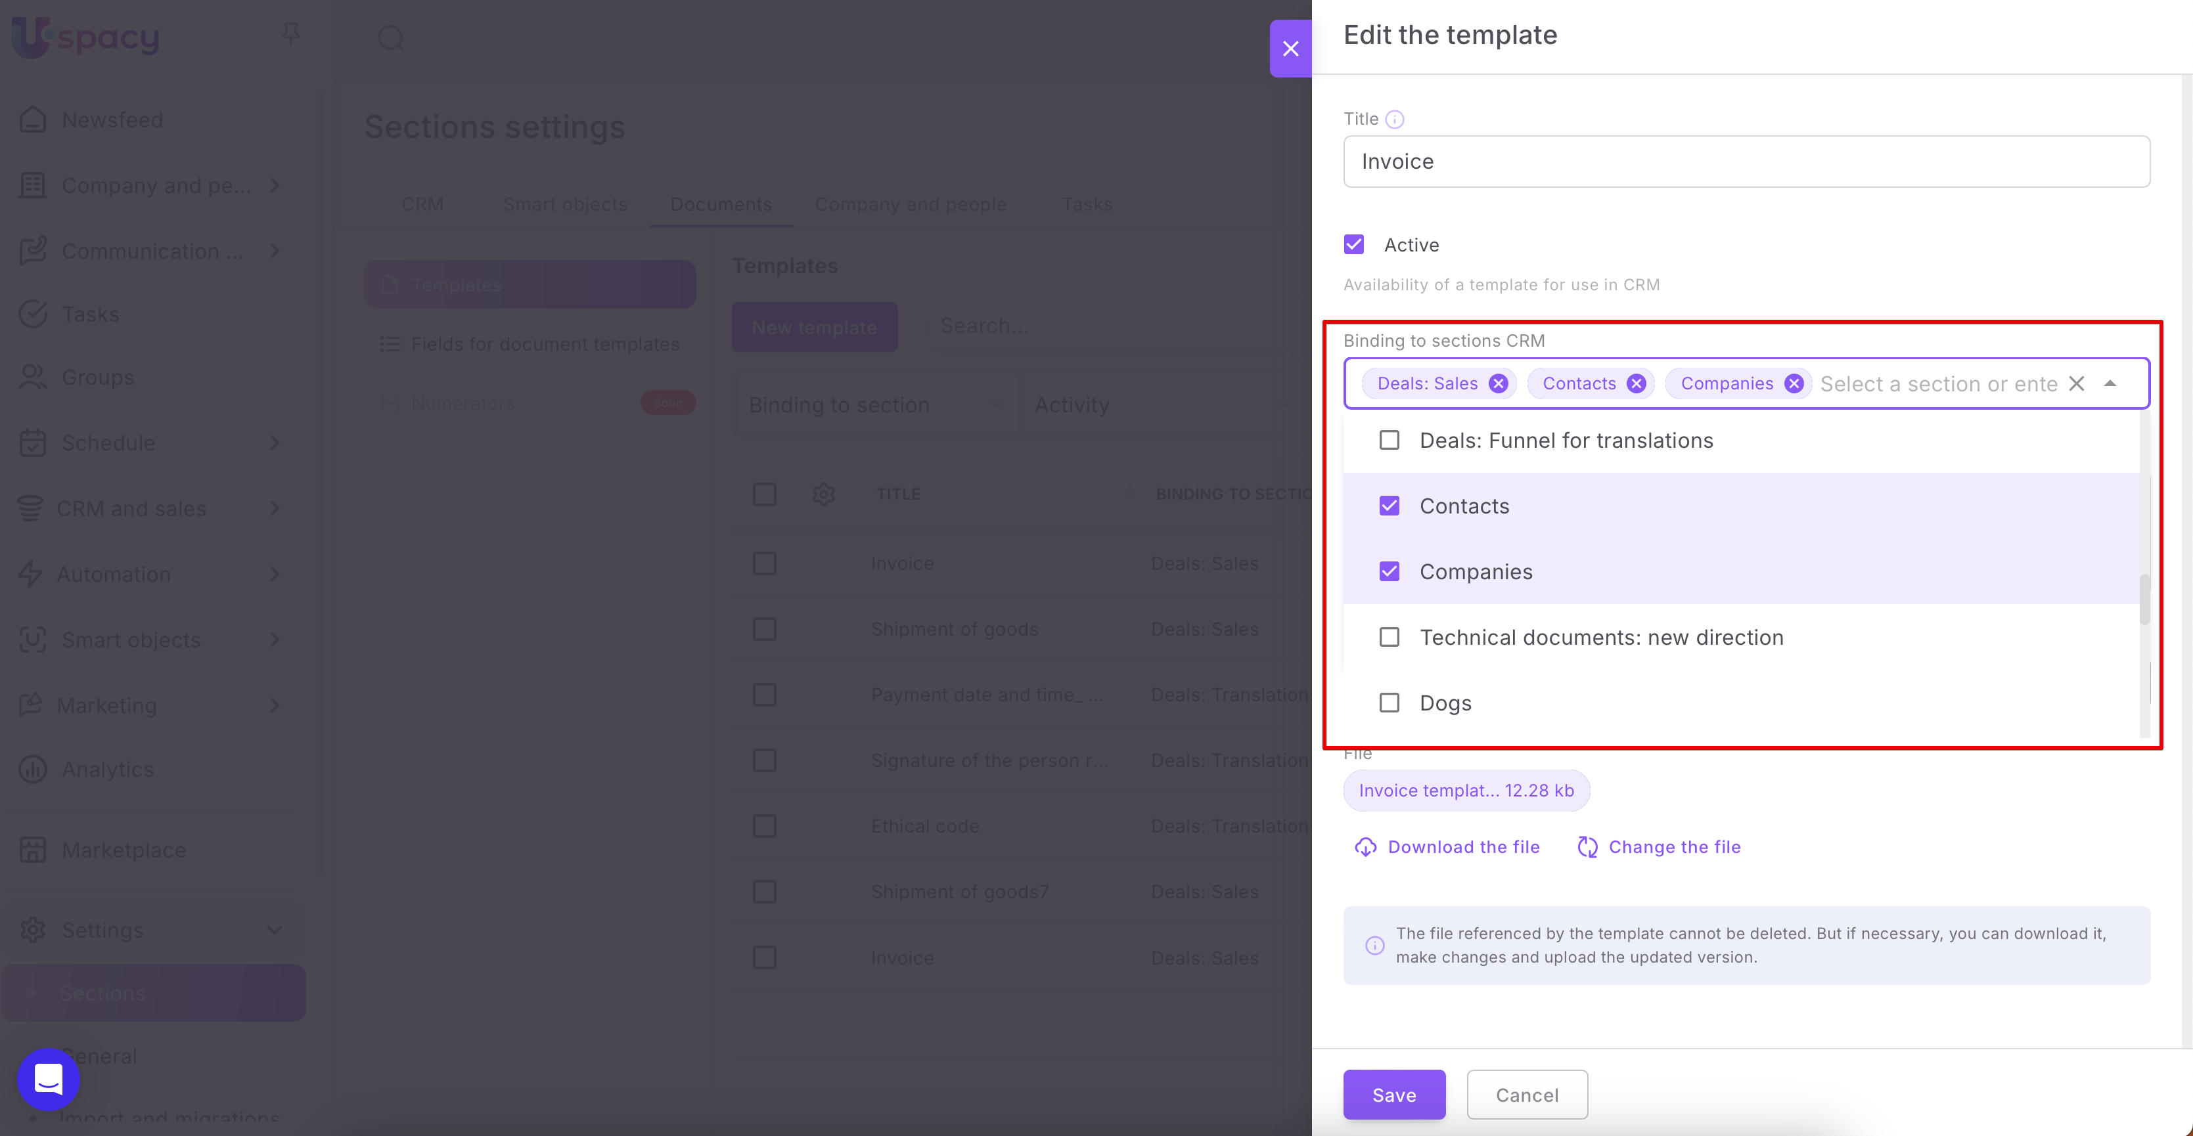The height and width of the screenshot is (1136, 2193).
Task: Close the Edit the template panel
Action: 1290,49
